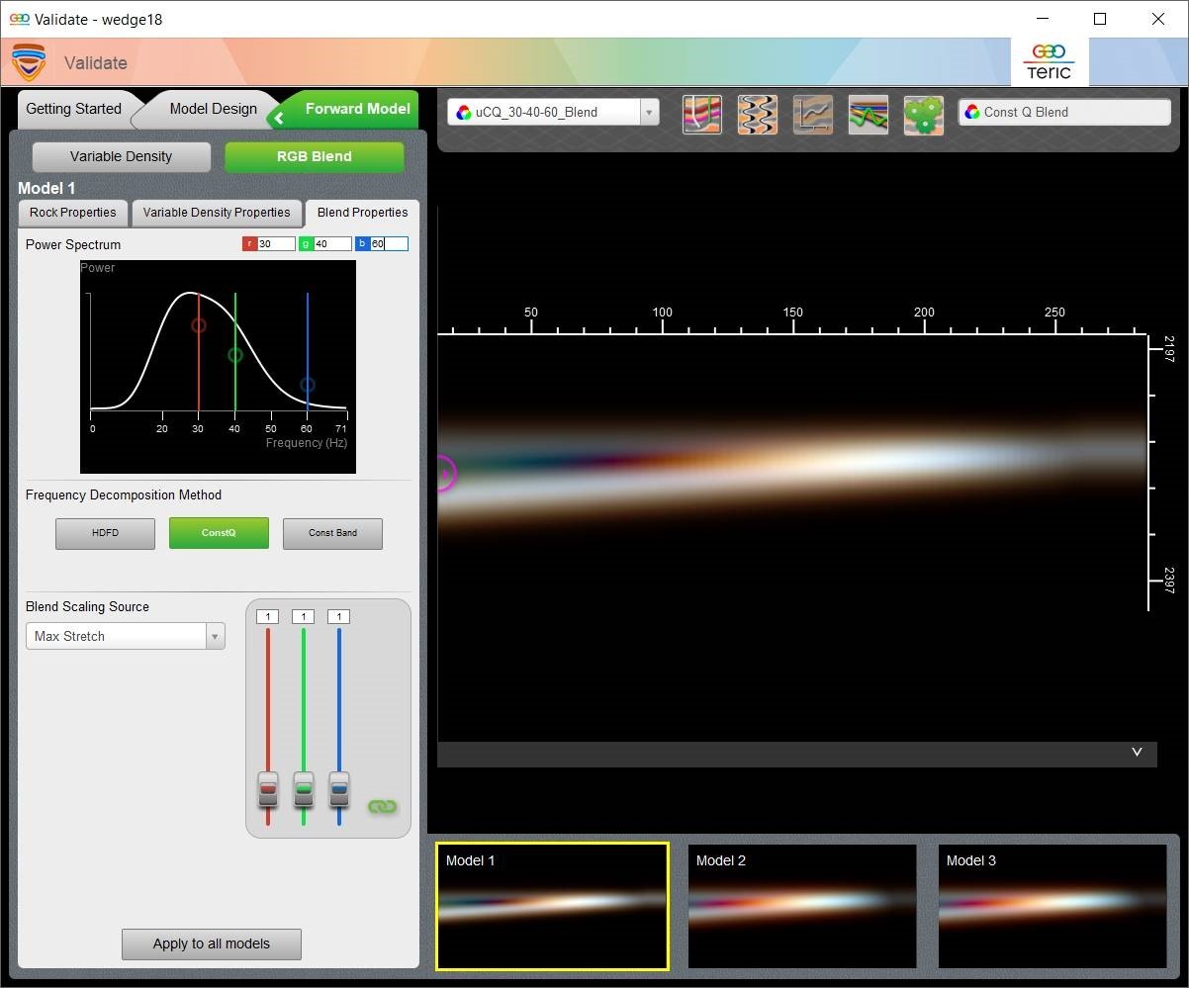Click the Variable Density button
Image resolution: width=1189 pixels, height=988 pixels.
[x=121, y=156]
